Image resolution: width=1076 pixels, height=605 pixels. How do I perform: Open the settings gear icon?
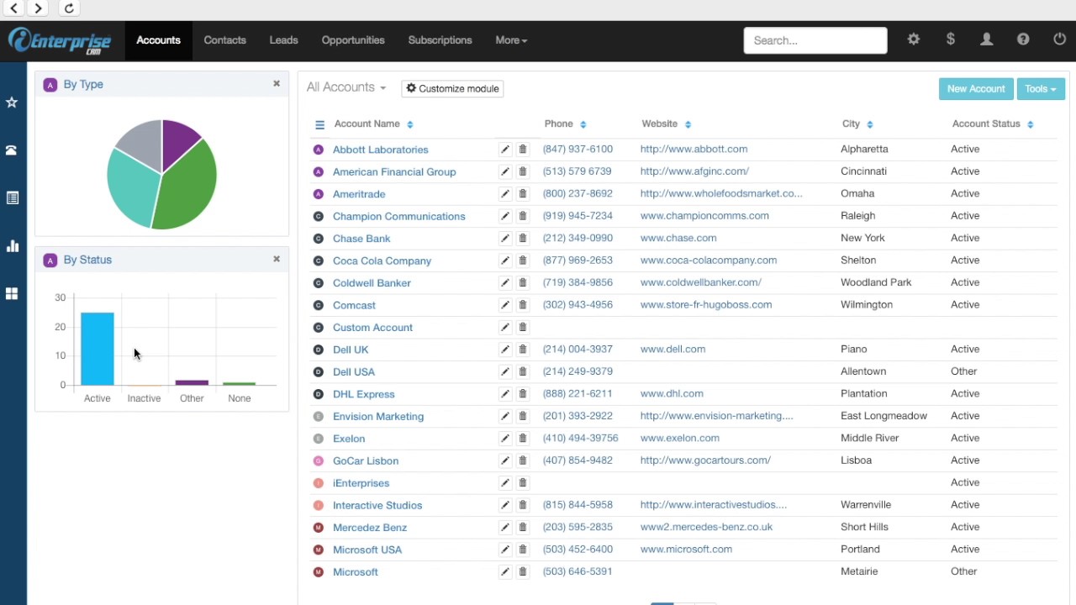pos(914,39)
